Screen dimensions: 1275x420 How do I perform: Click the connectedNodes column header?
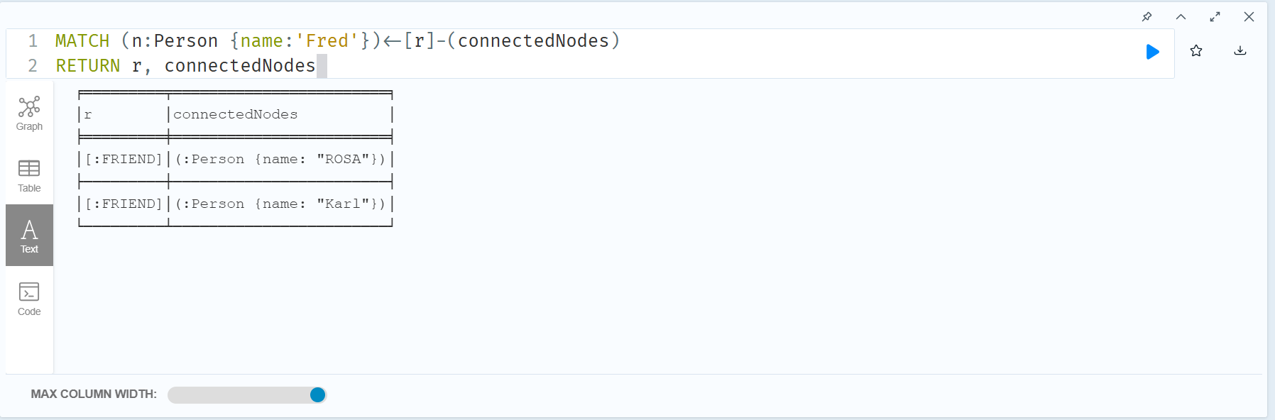click(x=236, y=114)
